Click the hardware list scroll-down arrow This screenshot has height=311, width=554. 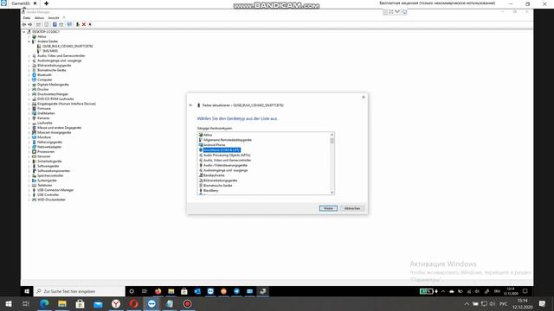(x=332, y=192)
